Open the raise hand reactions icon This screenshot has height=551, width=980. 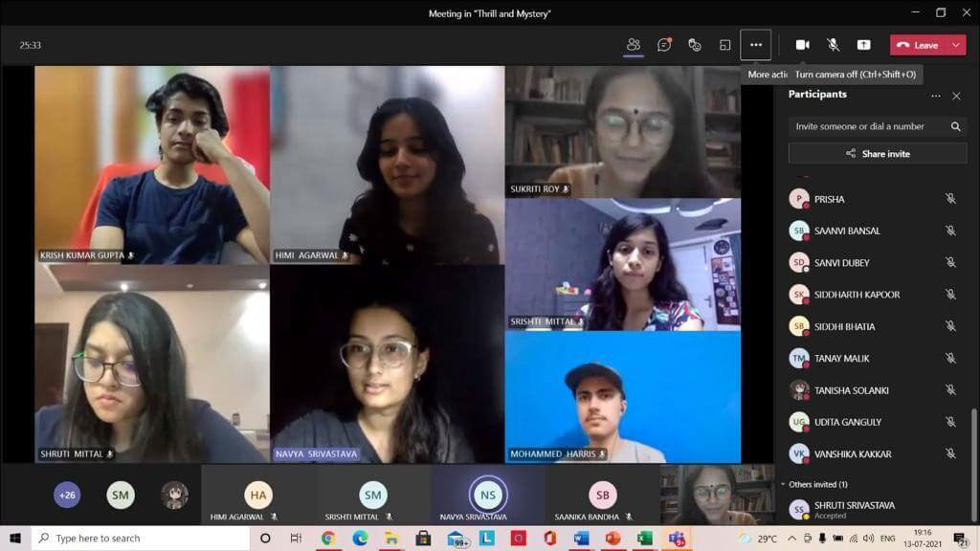[x=695, y=45]
